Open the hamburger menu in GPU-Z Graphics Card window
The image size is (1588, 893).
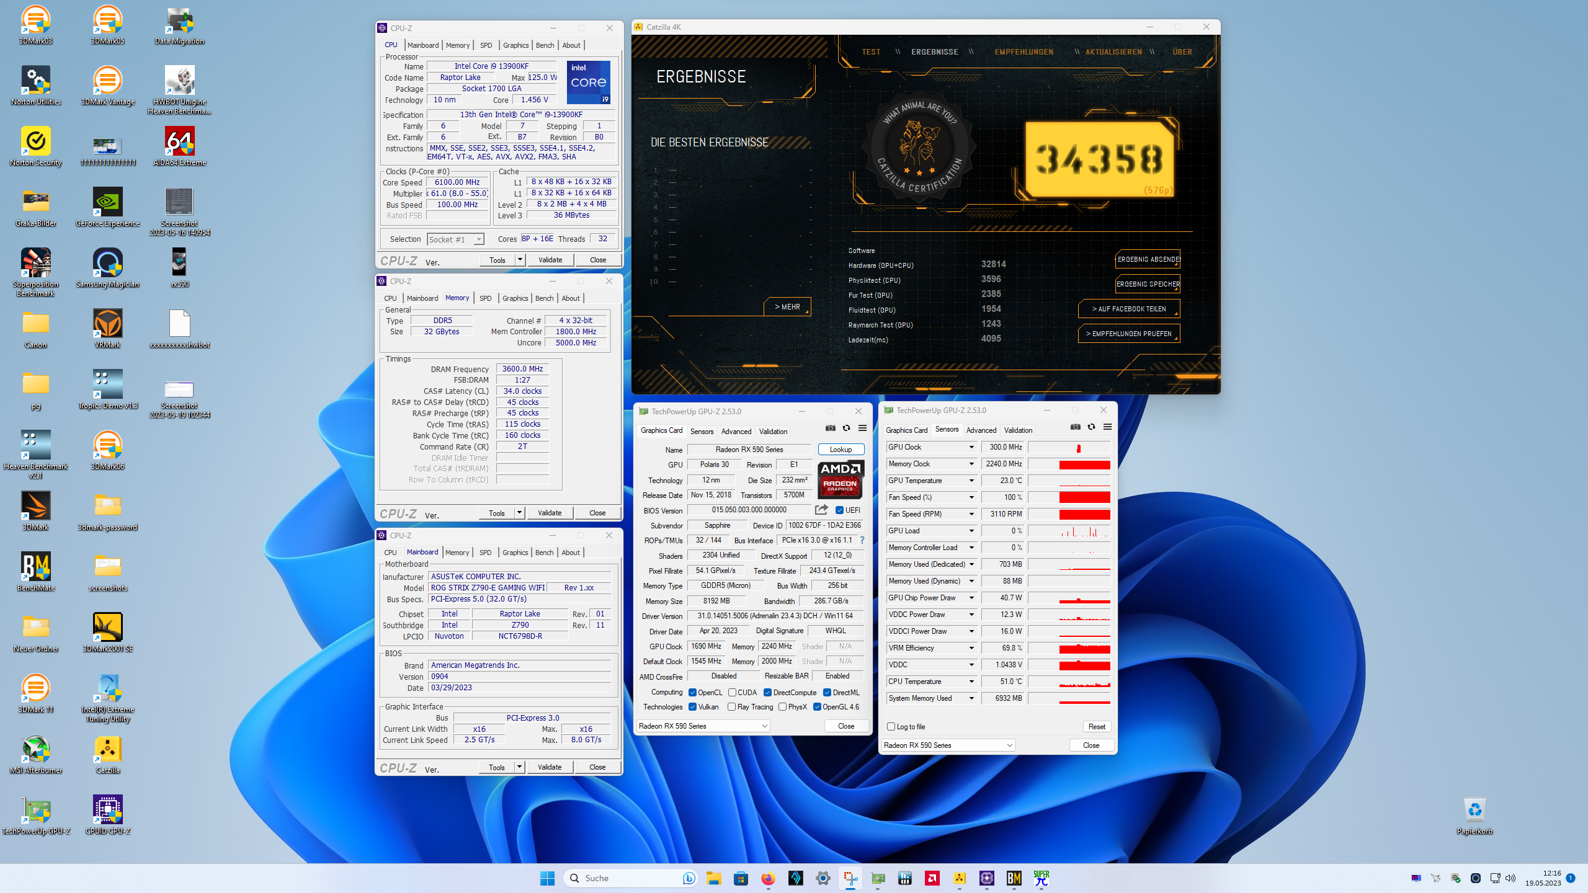pyautogui.click(x=862, y=428)
